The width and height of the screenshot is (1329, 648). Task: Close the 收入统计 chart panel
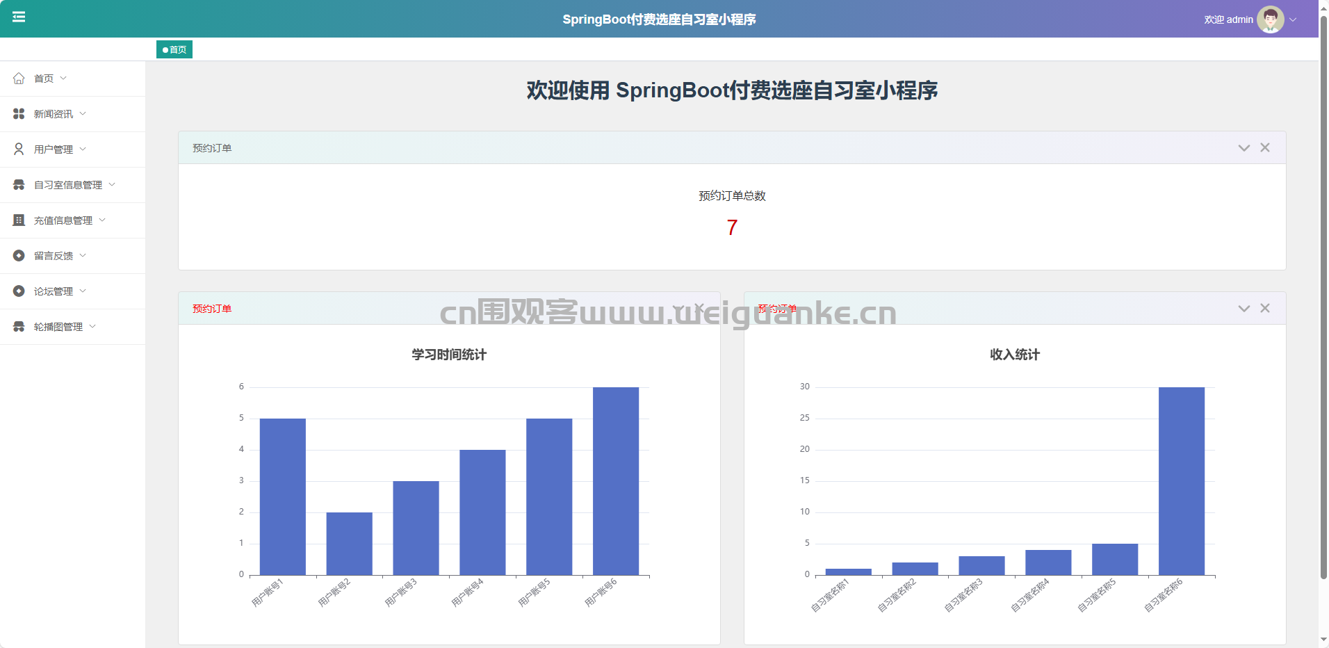point(1265,309)
